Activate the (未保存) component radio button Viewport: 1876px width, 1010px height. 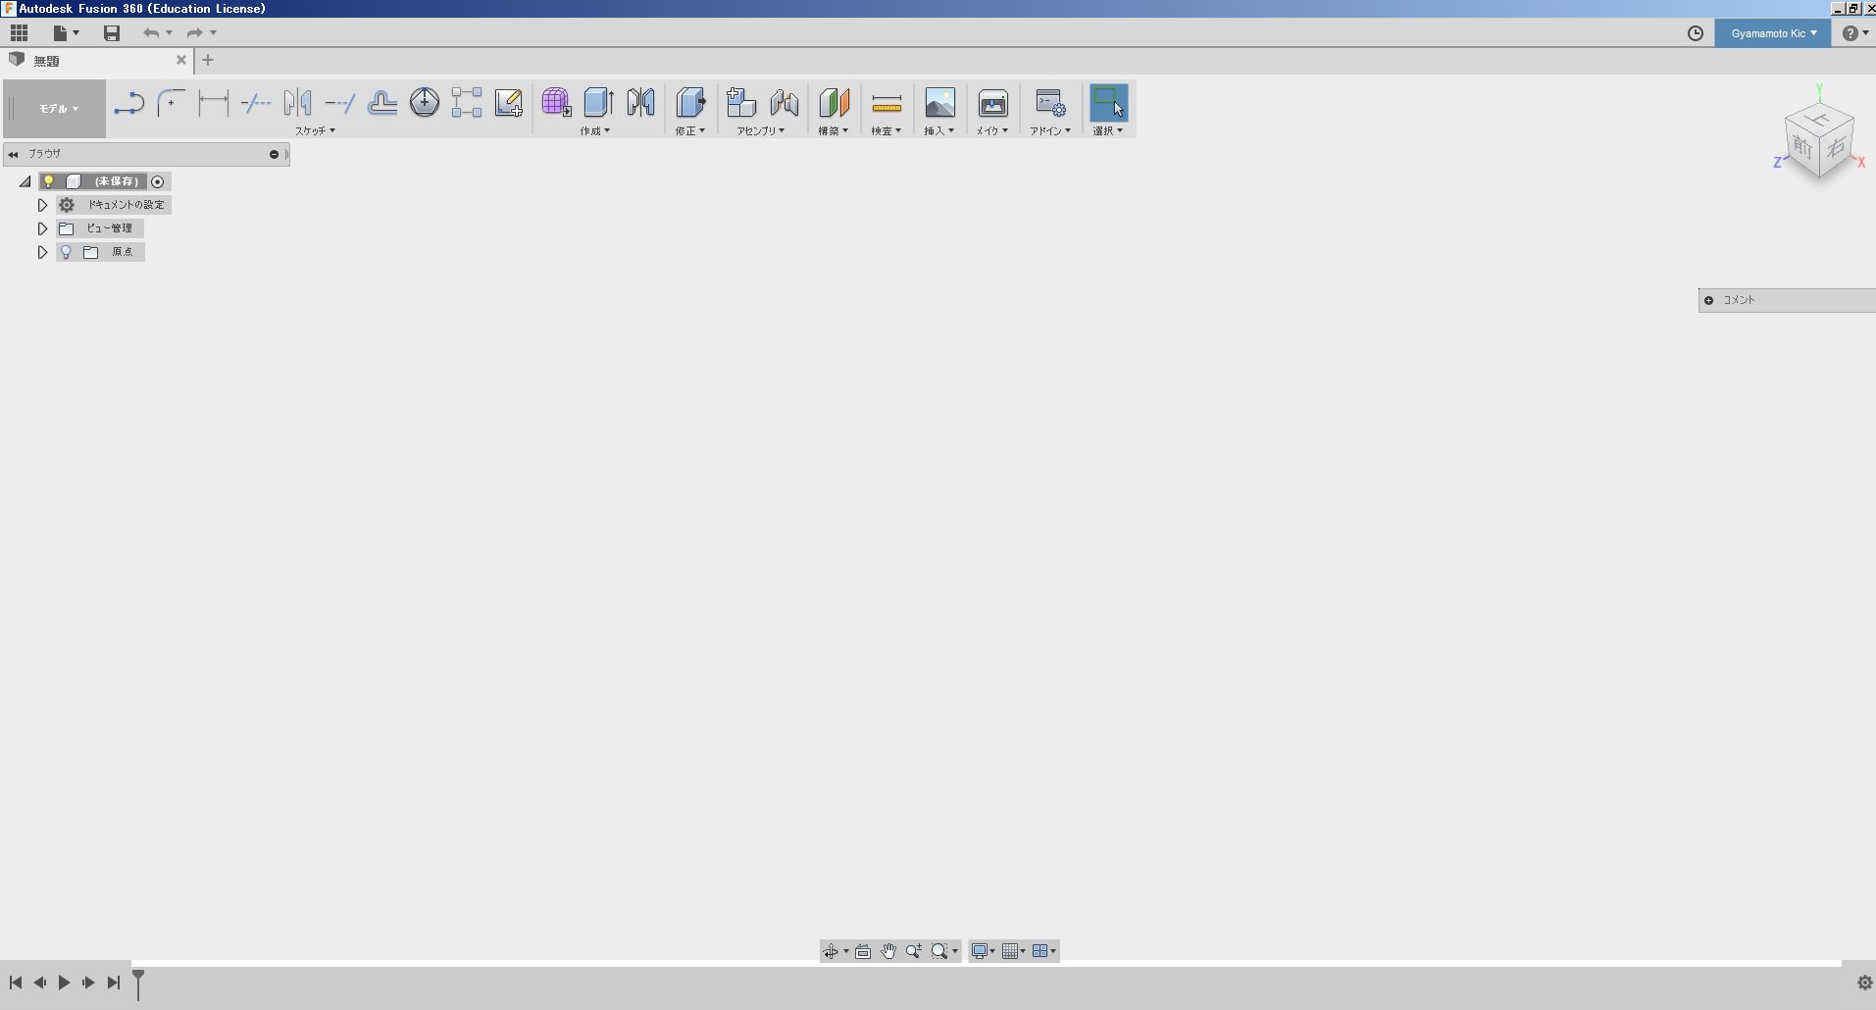[x=157, y=181]
